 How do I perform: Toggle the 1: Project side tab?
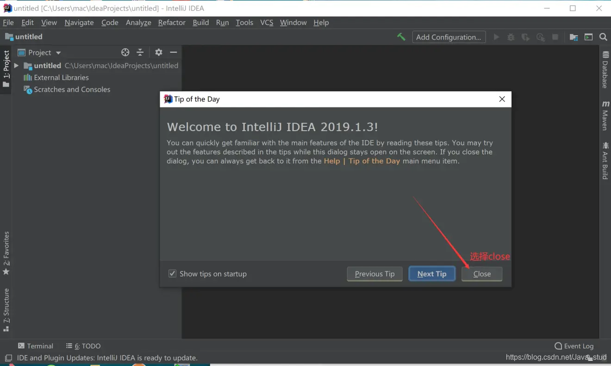point(6,69)
